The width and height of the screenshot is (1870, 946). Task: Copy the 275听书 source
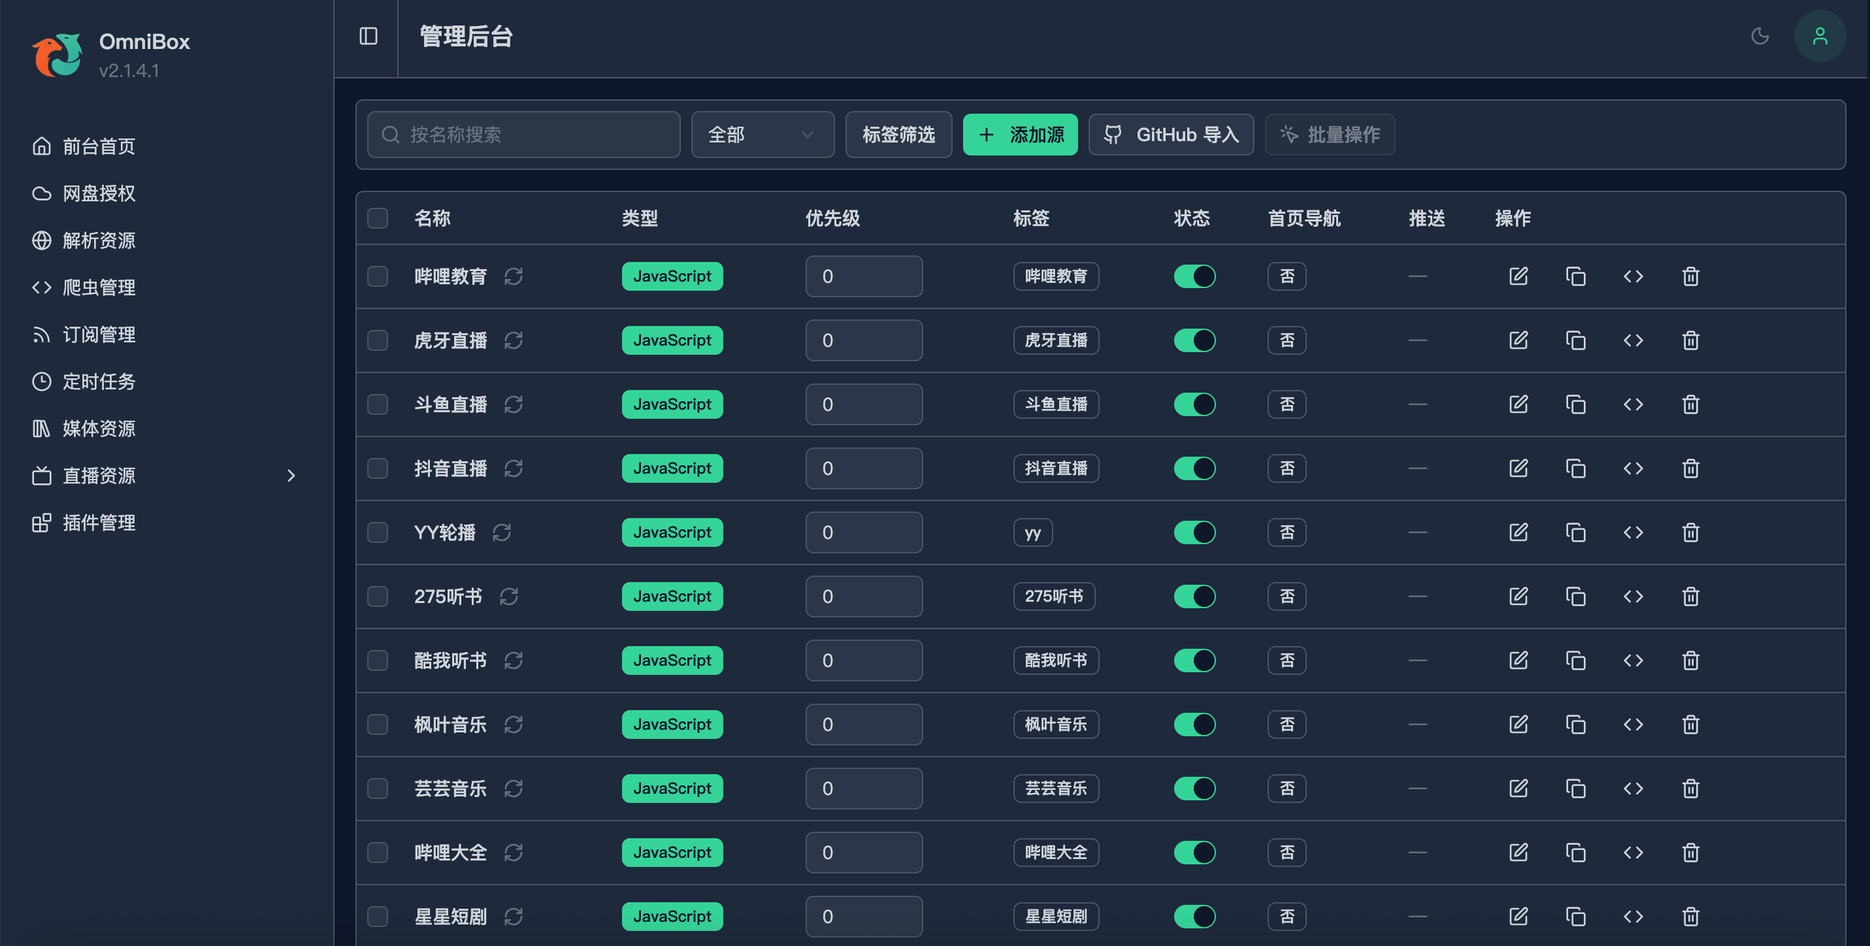point(1575,596)
